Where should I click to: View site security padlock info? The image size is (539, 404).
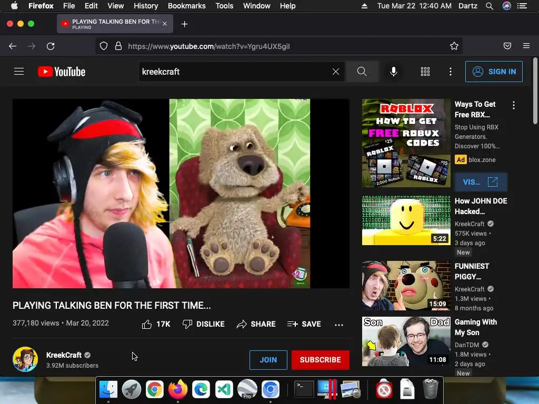[118, 46]
